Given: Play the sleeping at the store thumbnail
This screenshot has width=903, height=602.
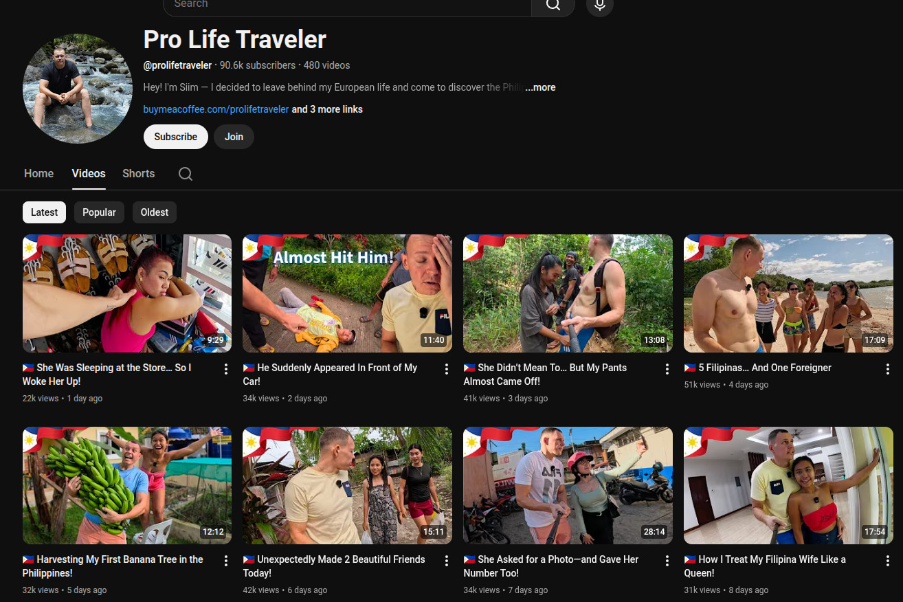Looking at the screenshot, I should (127, 293).
